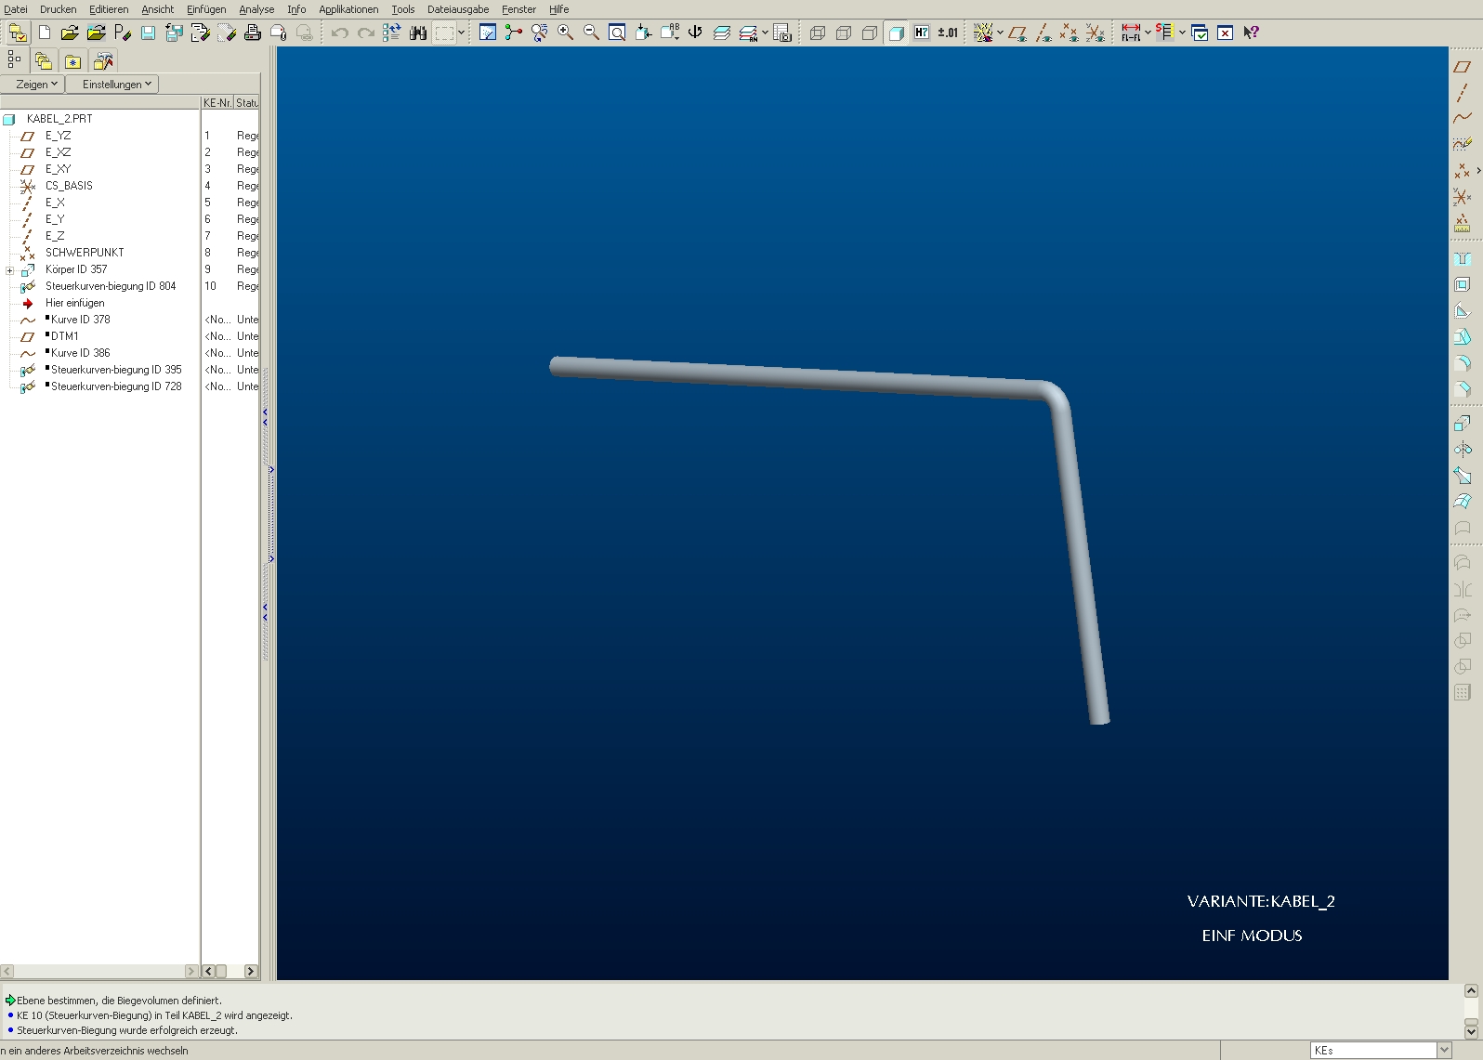Click right arrow of tree column scrollbar
Screen dimensions: 1483x1060
[250, 971]
